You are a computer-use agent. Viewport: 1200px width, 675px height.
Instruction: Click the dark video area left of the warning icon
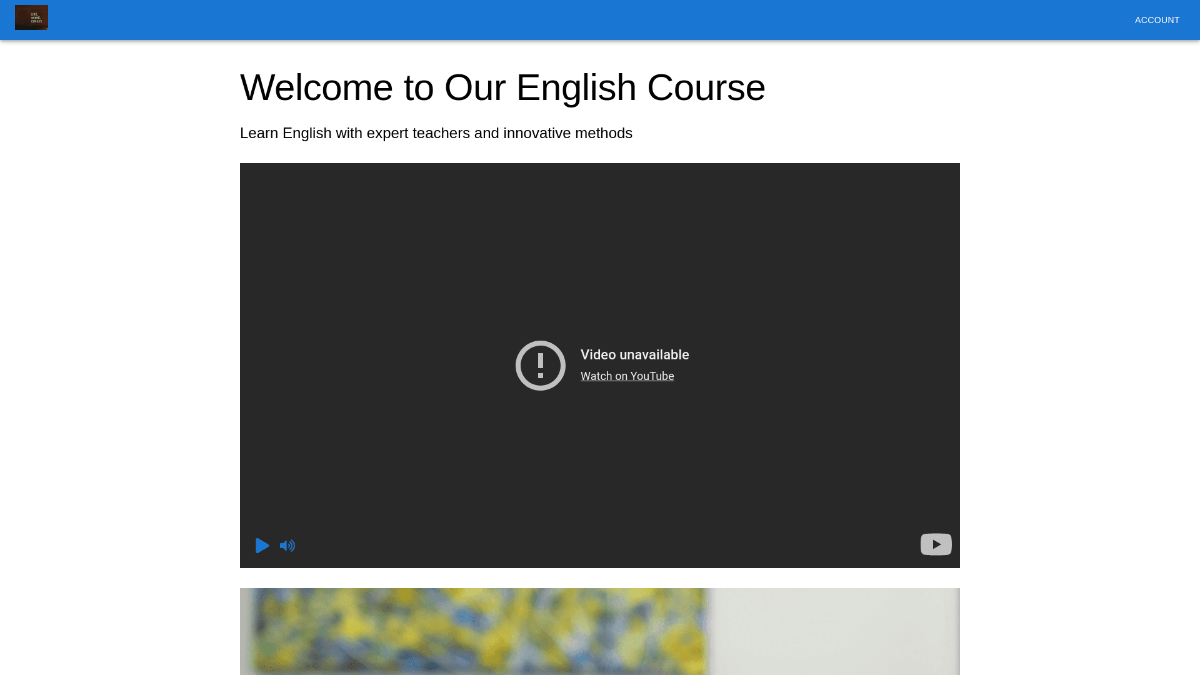[x=375, y=366]
